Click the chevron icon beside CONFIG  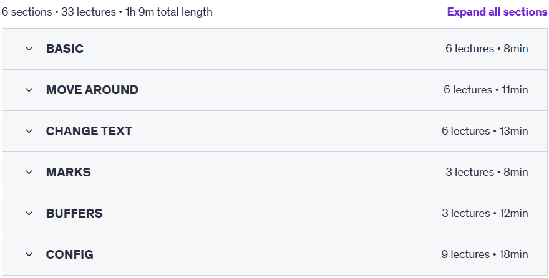coord(29,254)
